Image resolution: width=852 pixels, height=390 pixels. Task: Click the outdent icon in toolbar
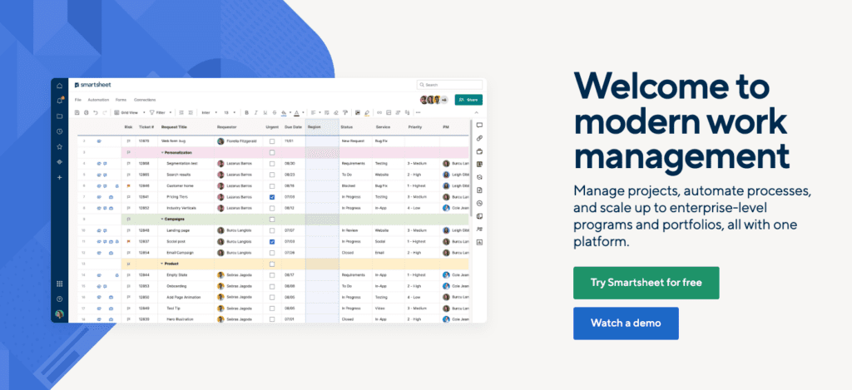181,112
